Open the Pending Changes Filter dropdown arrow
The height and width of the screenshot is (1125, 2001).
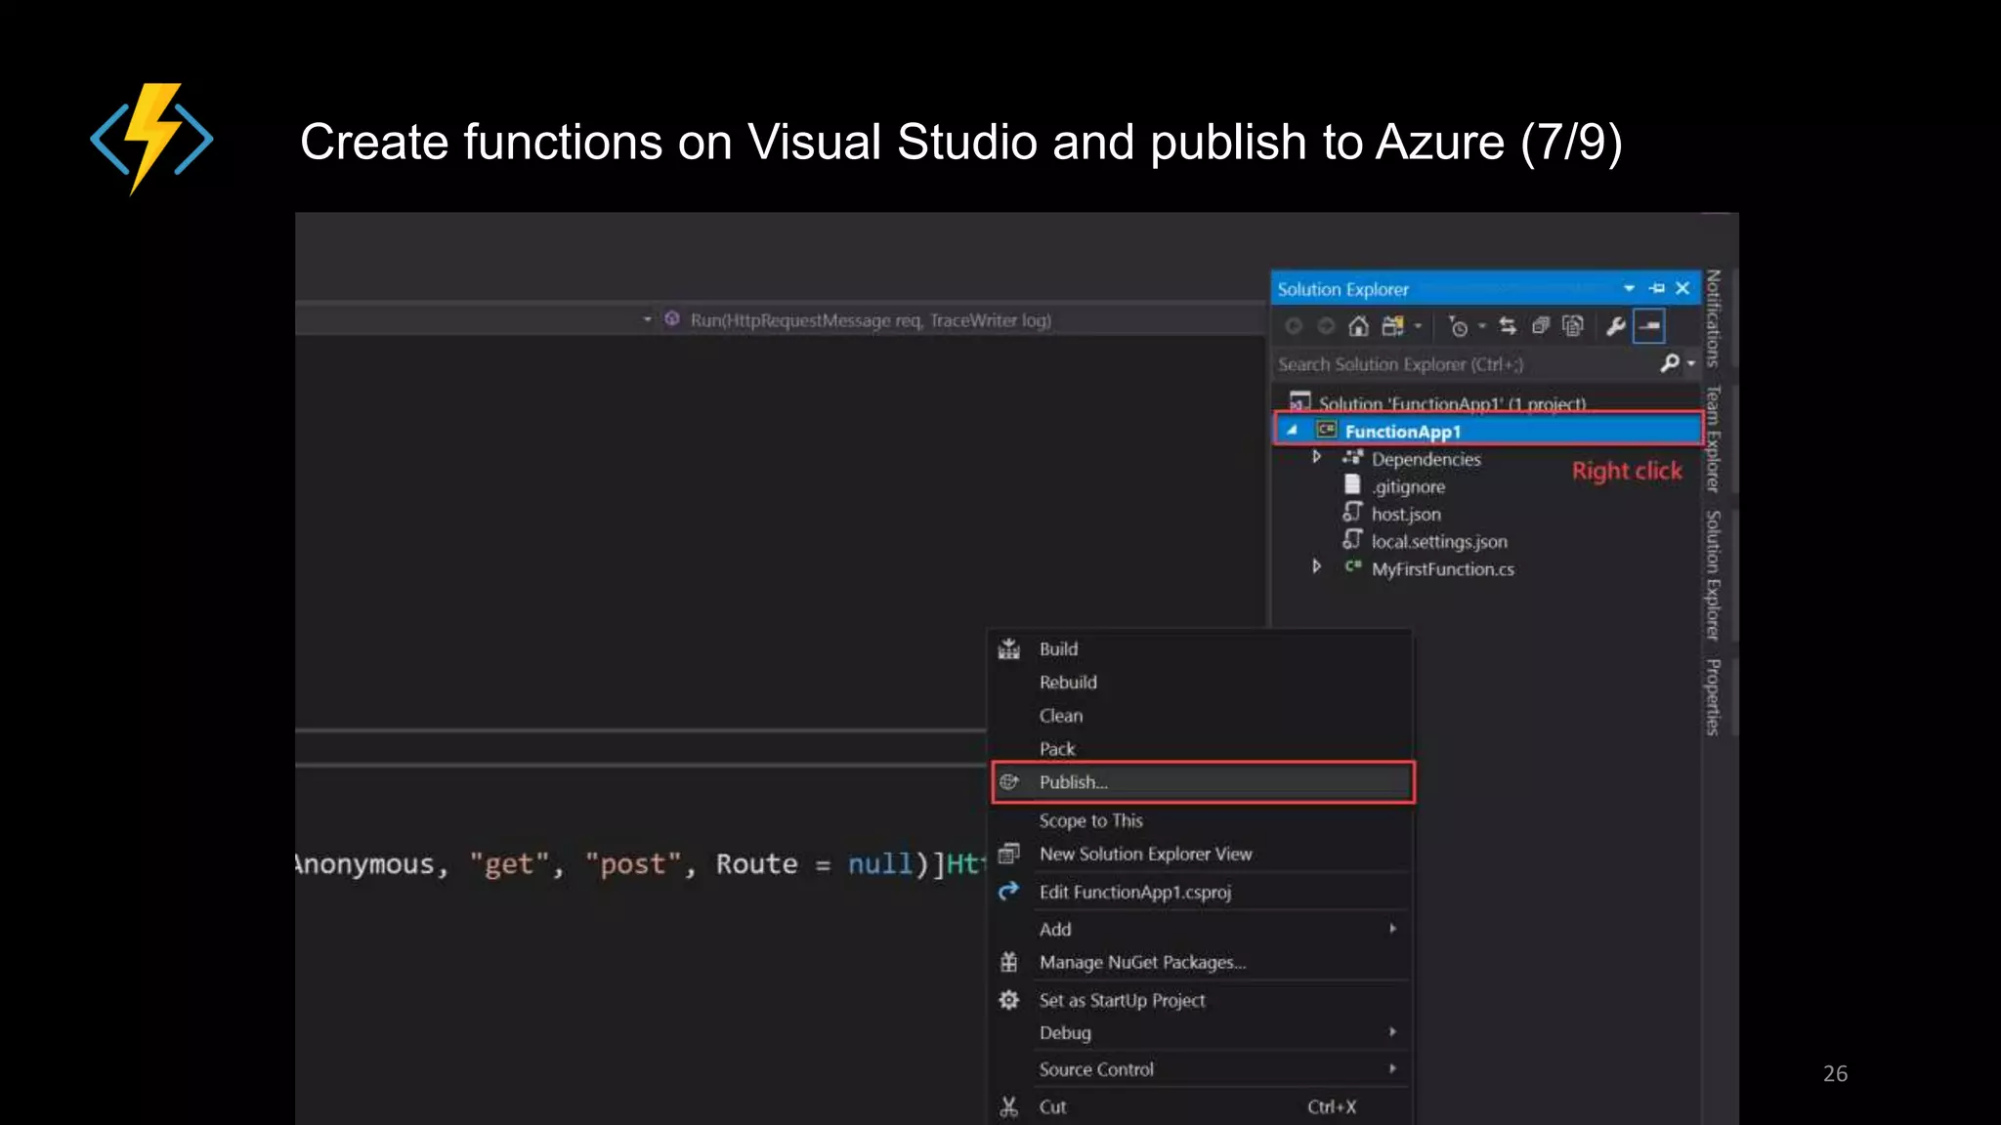point(1482,326)
